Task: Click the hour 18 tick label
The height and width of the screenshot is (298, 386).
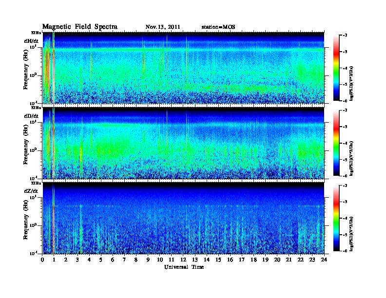Action: [x=253, y=260]
